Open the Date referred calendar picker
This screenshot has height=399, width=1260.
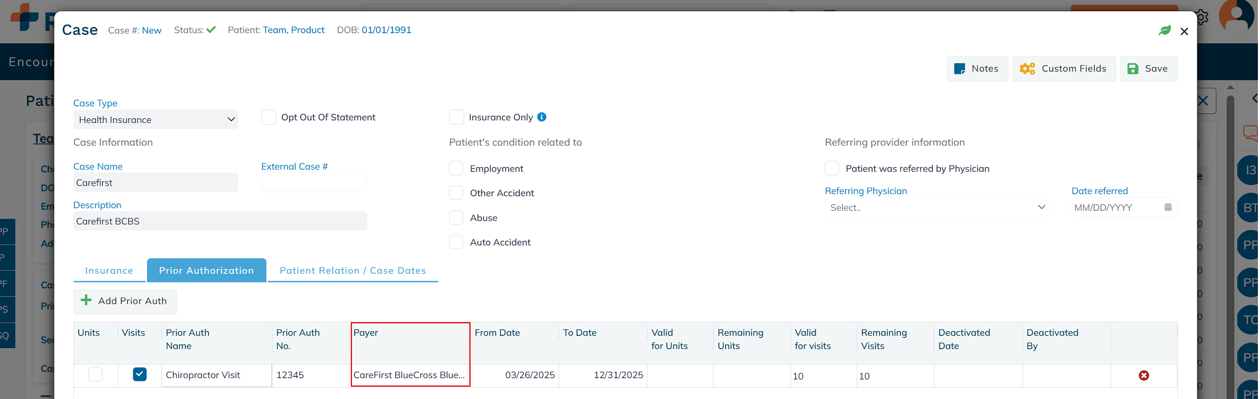[1167, 208]
